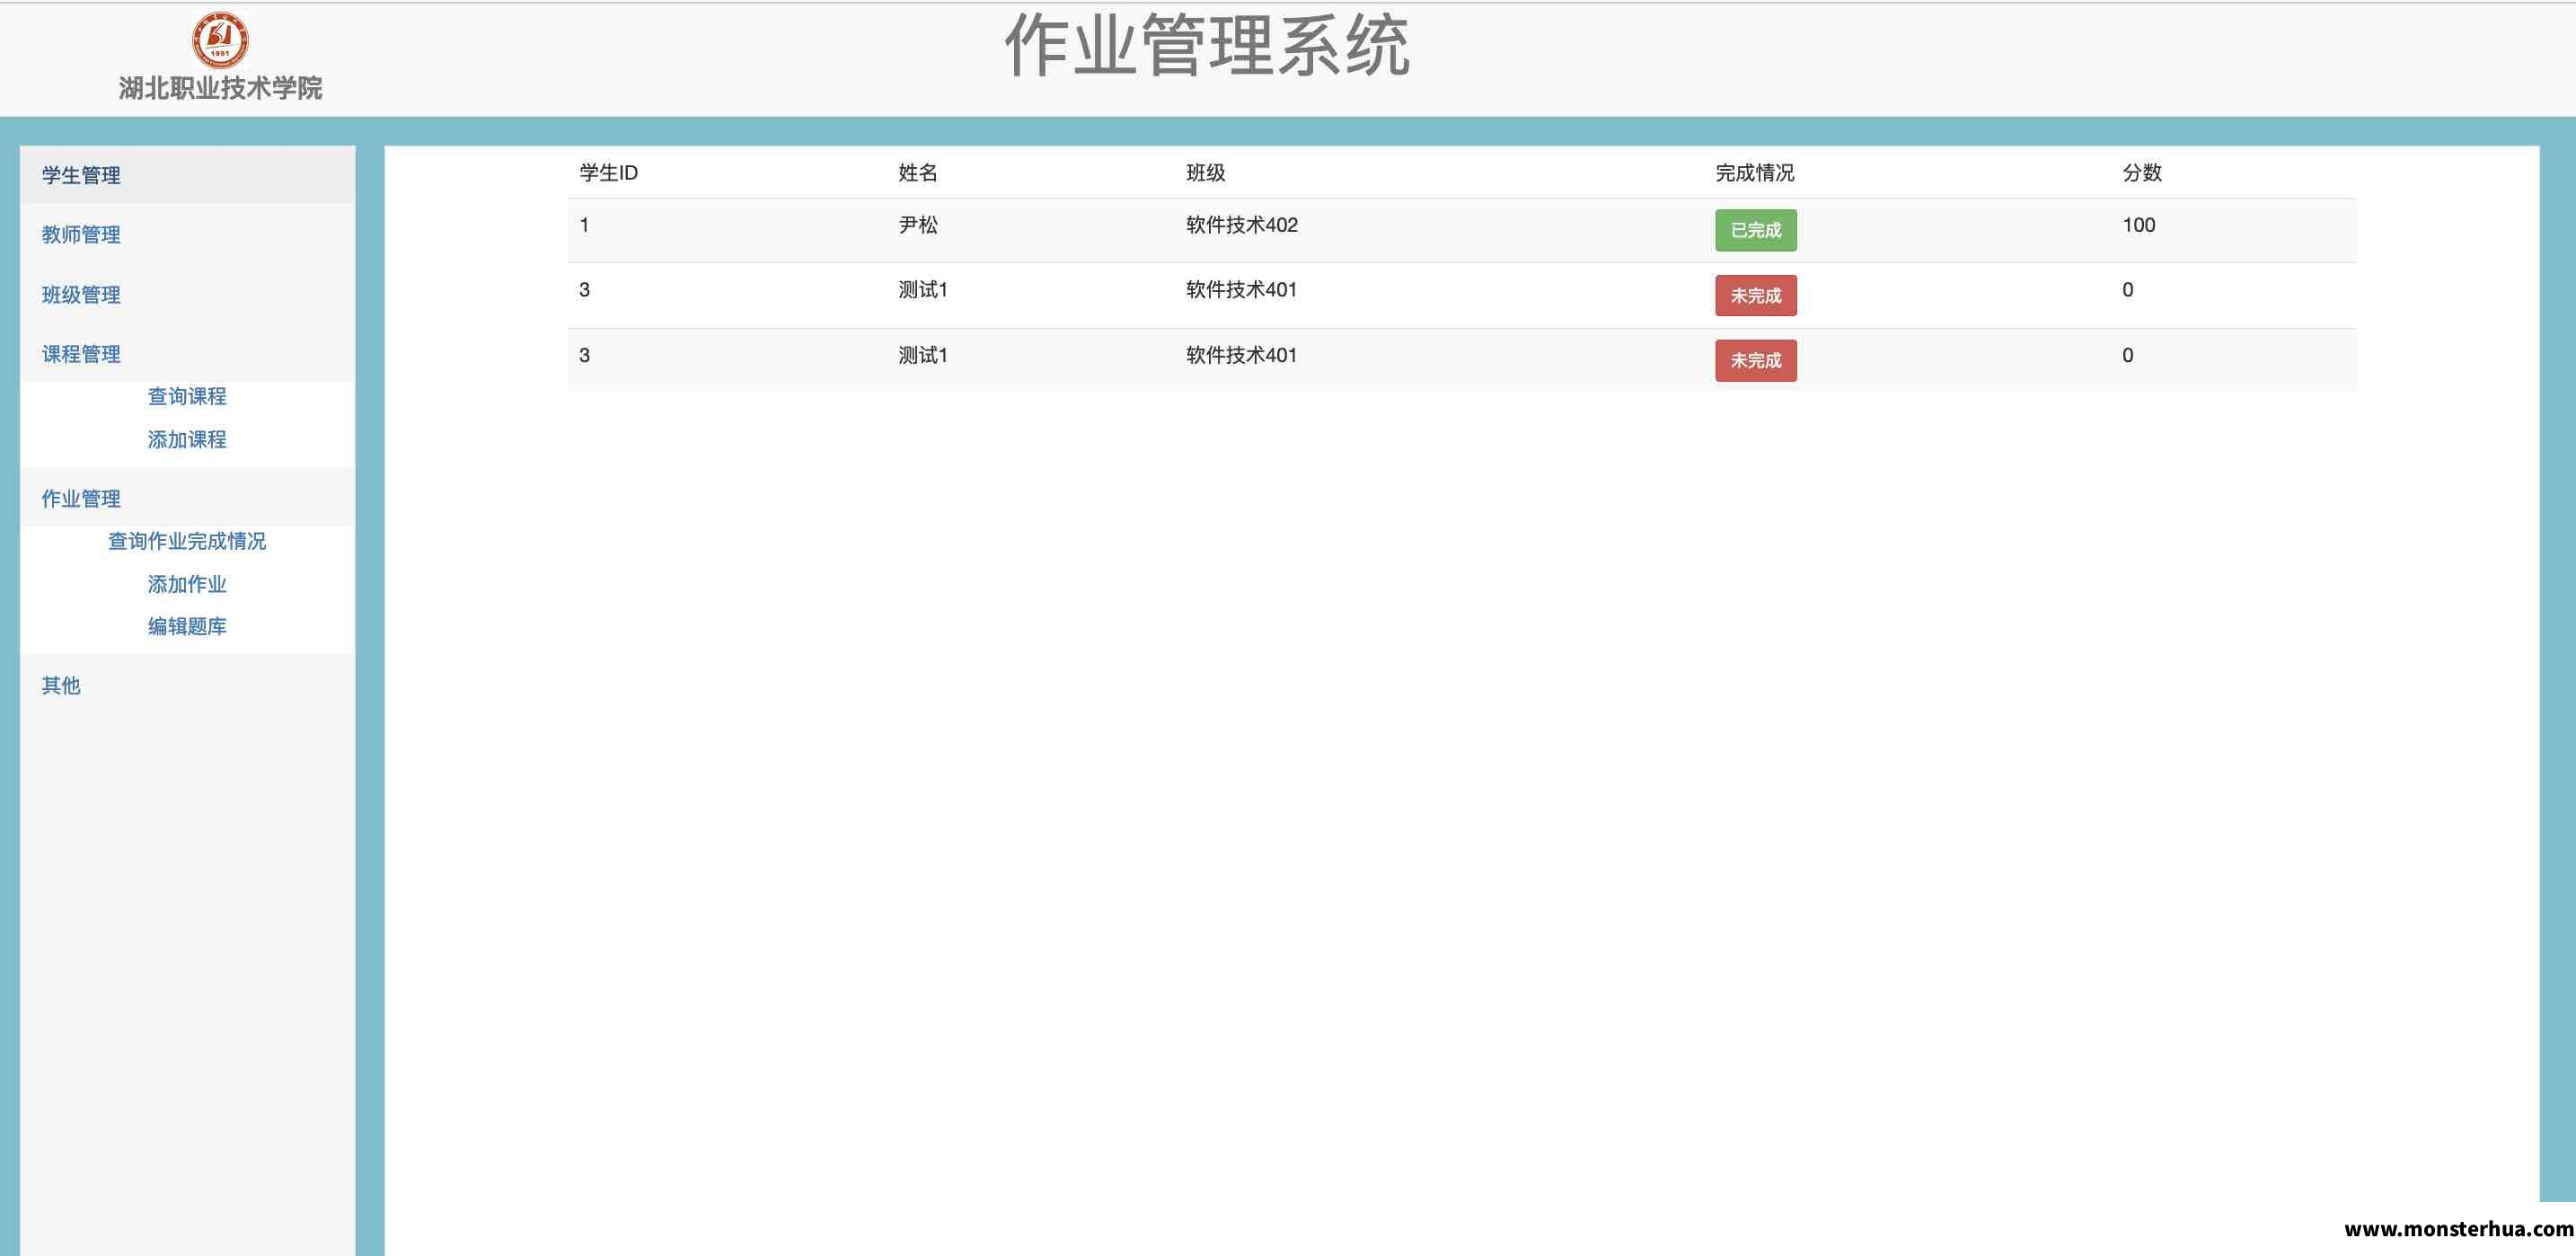Click the green 已完成 button for 尹松
Viewport: 2576px width, 1256px height.
[x=1755, y=230]
